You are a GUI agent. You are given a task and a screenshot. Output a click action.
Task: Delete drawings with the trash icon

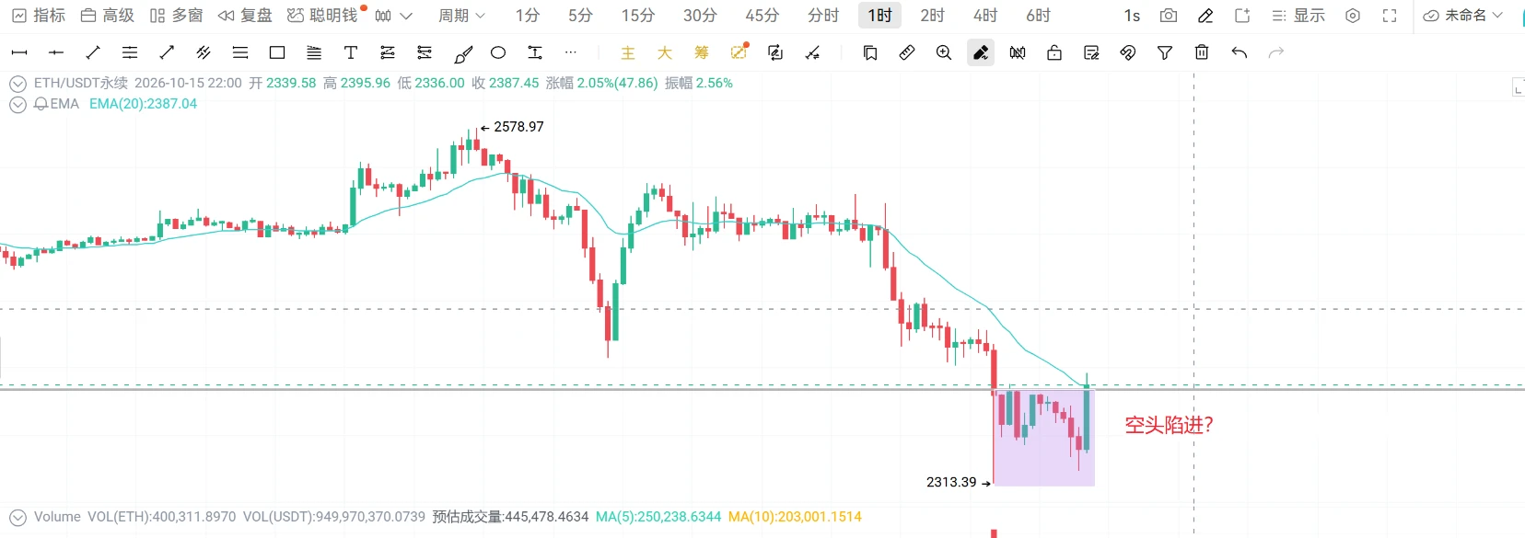point(1202,52)
